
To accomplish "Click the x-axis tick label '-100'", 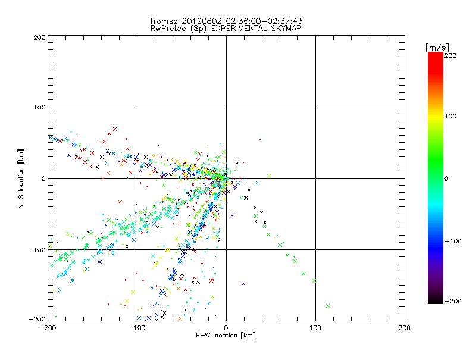I will tap(136, 328).
